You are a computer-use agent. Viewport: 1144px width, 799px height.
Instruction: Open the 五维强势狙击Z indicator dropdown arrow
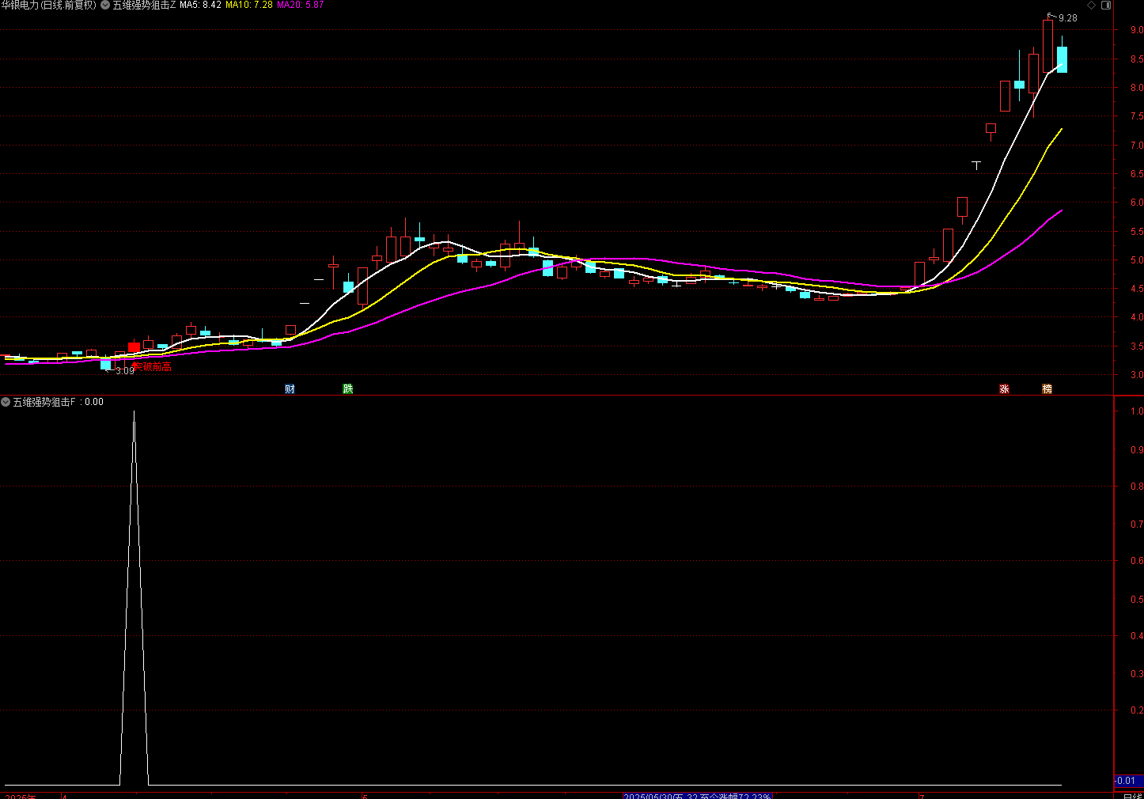click(105, 5)
